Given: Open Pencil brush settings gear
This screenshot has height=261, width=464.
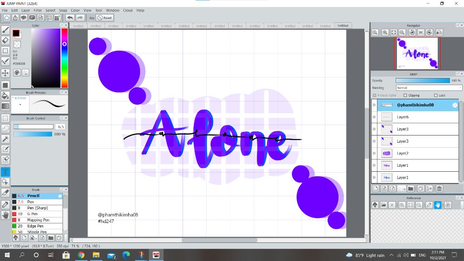Looking at the screenshot, I should point(60,196).
